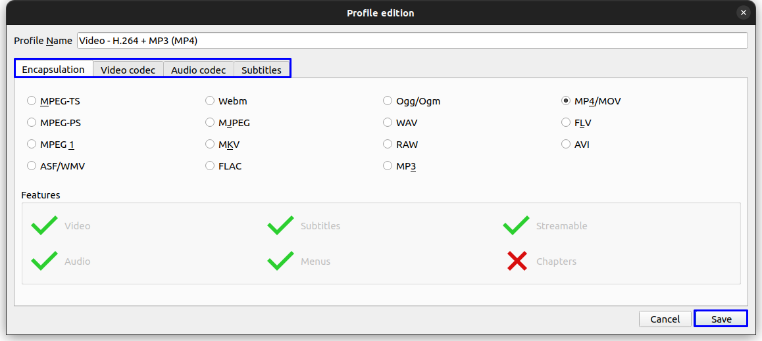Save the profile changes
Image resolution: width=762 pixels, height=341 pixels.
[x=721, y=319]
